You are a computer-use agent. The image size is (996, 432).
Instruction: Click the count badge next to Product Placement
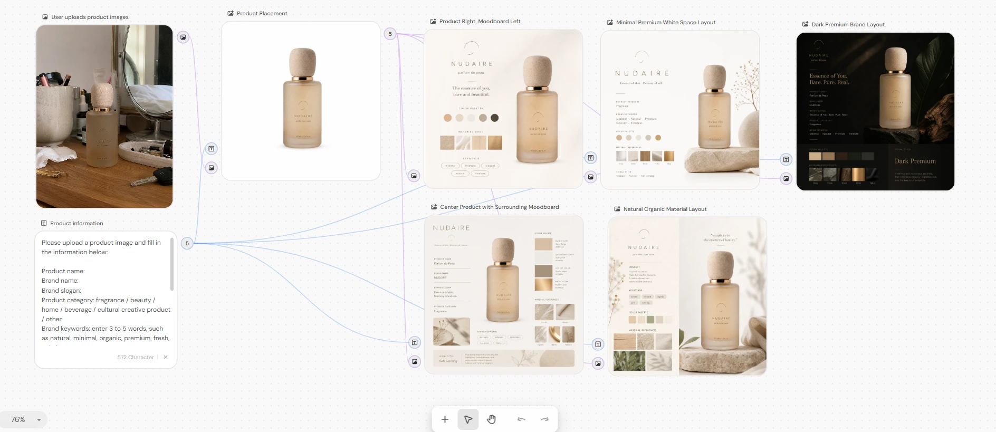[x=390, y=34]
